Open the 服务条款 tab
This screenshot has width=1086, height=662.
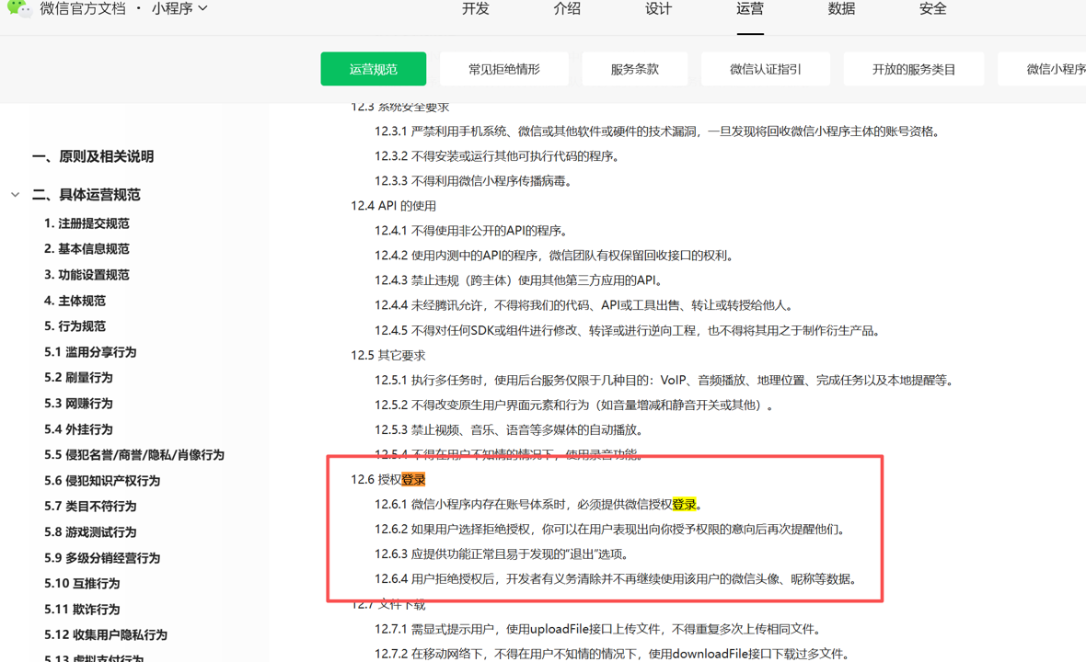point(635,69)
